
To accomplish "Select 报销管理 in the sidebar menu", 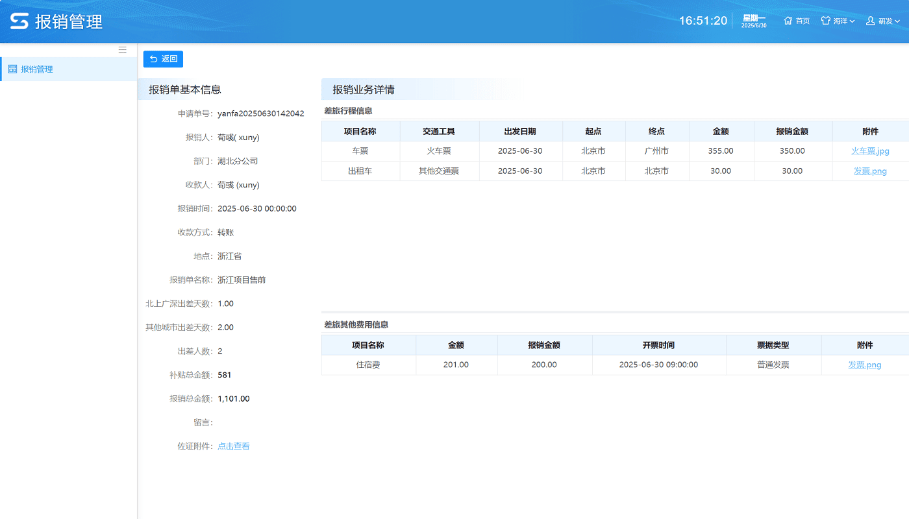I will tap(37, 69).
